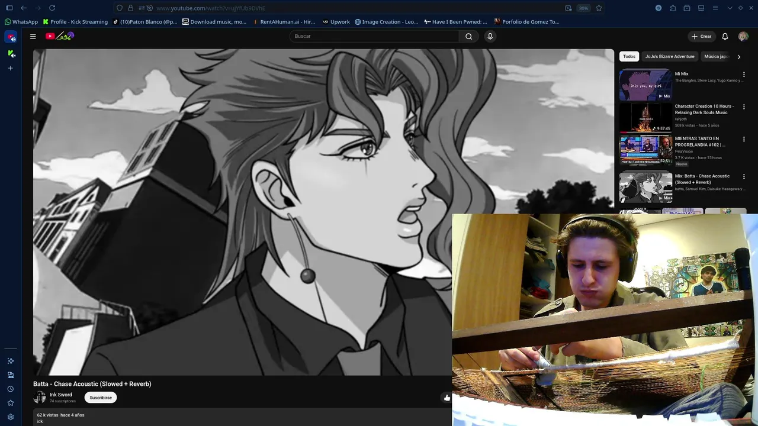Reload the page
The width and height of the screenshot is (758, 426).
click(x=52, y=8)
